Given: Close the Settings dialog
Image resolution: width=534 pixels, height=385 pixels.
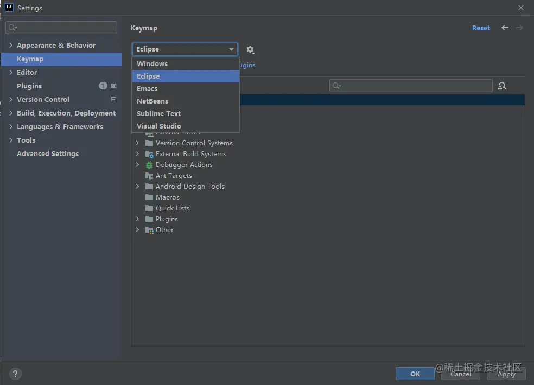Looking at the screenshot, I should point(521,8).
